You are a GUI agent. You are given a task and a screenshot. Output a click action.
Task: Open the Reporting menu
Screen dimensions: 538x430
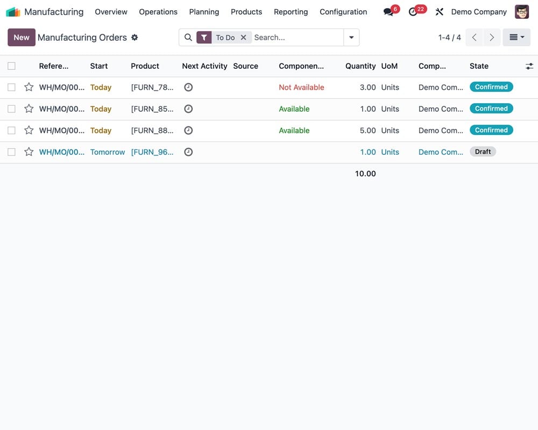click(x=291, y=11)
